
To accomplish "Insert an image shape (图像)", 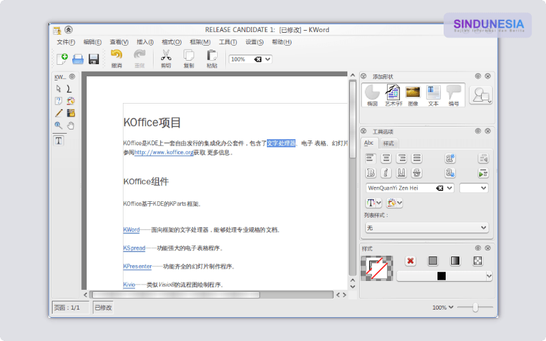I will point(413,95).
